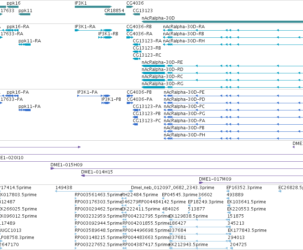Screen dimensions: 303x250
Task: Click EST label EK103641.5prime
Action: coord(246,202)
